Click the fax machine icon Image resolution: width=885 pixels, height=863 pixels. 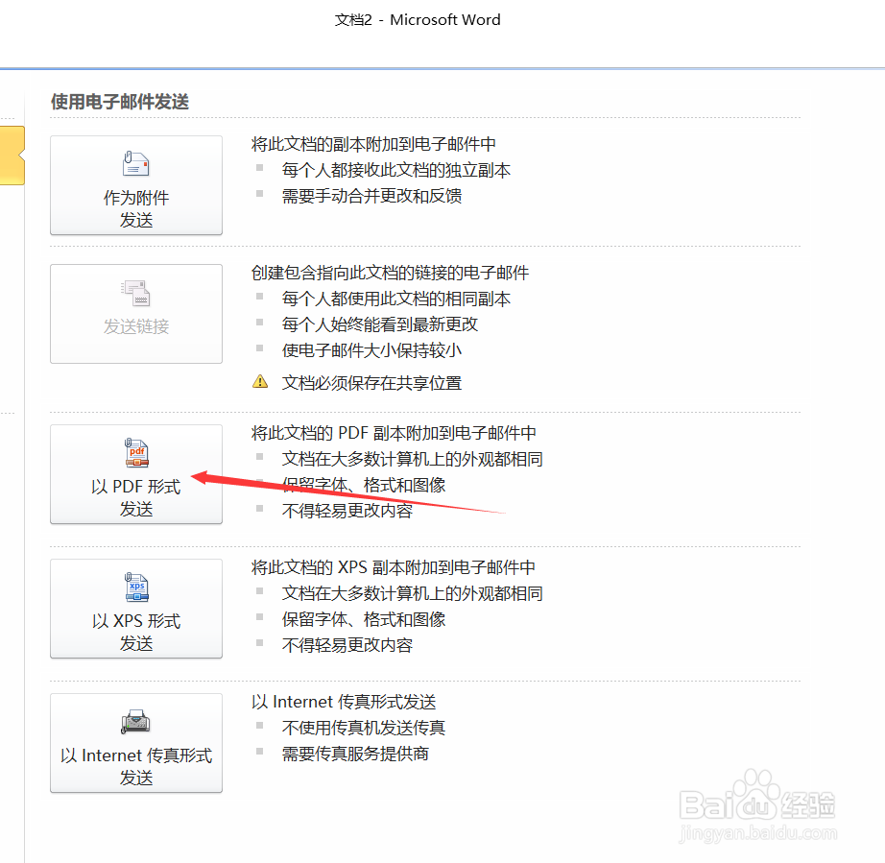pos(135,722)
